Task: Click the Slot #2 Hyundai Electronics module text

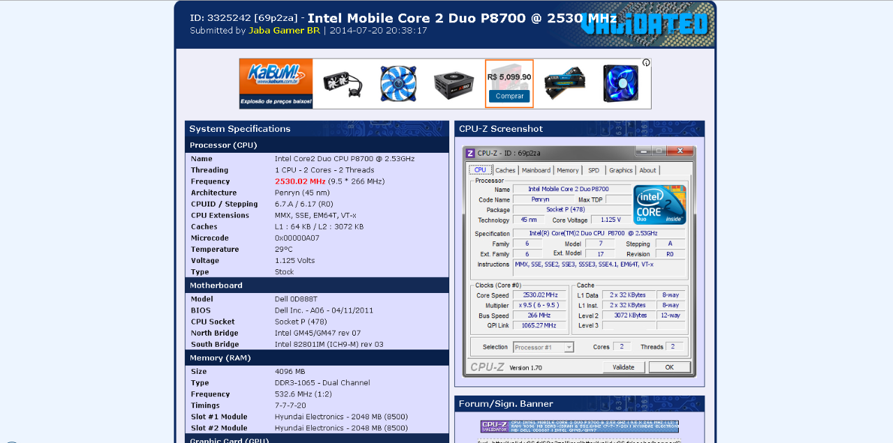Action: tap(341, 428)
